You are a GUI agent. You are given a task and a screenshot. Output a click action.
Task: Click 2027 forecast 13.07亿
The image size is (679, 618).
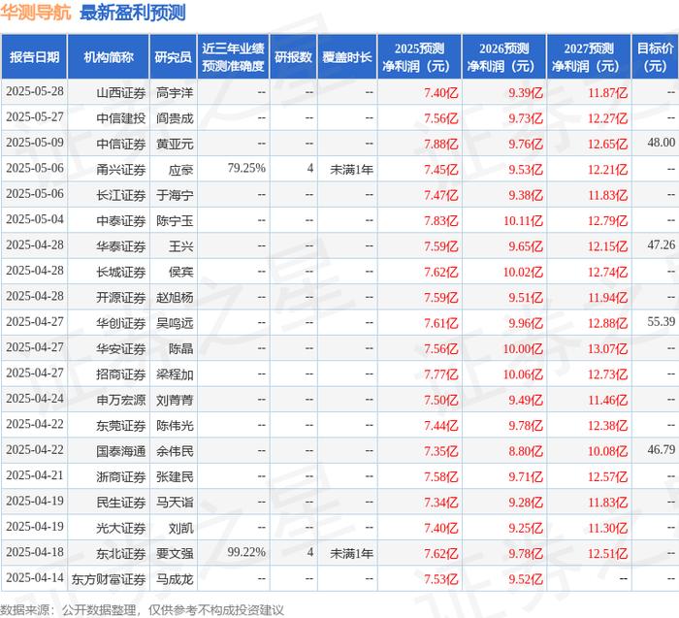coord(607,348)
